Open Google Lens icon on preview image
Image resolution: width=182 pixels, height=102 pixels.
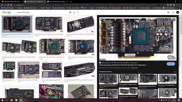click(162, 20)
